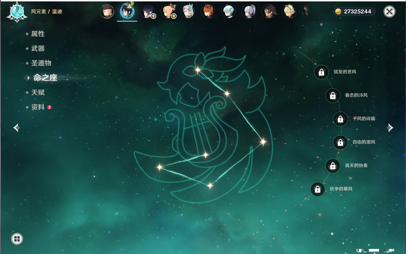
Task: Open the locked 千风的诗篇 constellation node
Action: [340, 119]
